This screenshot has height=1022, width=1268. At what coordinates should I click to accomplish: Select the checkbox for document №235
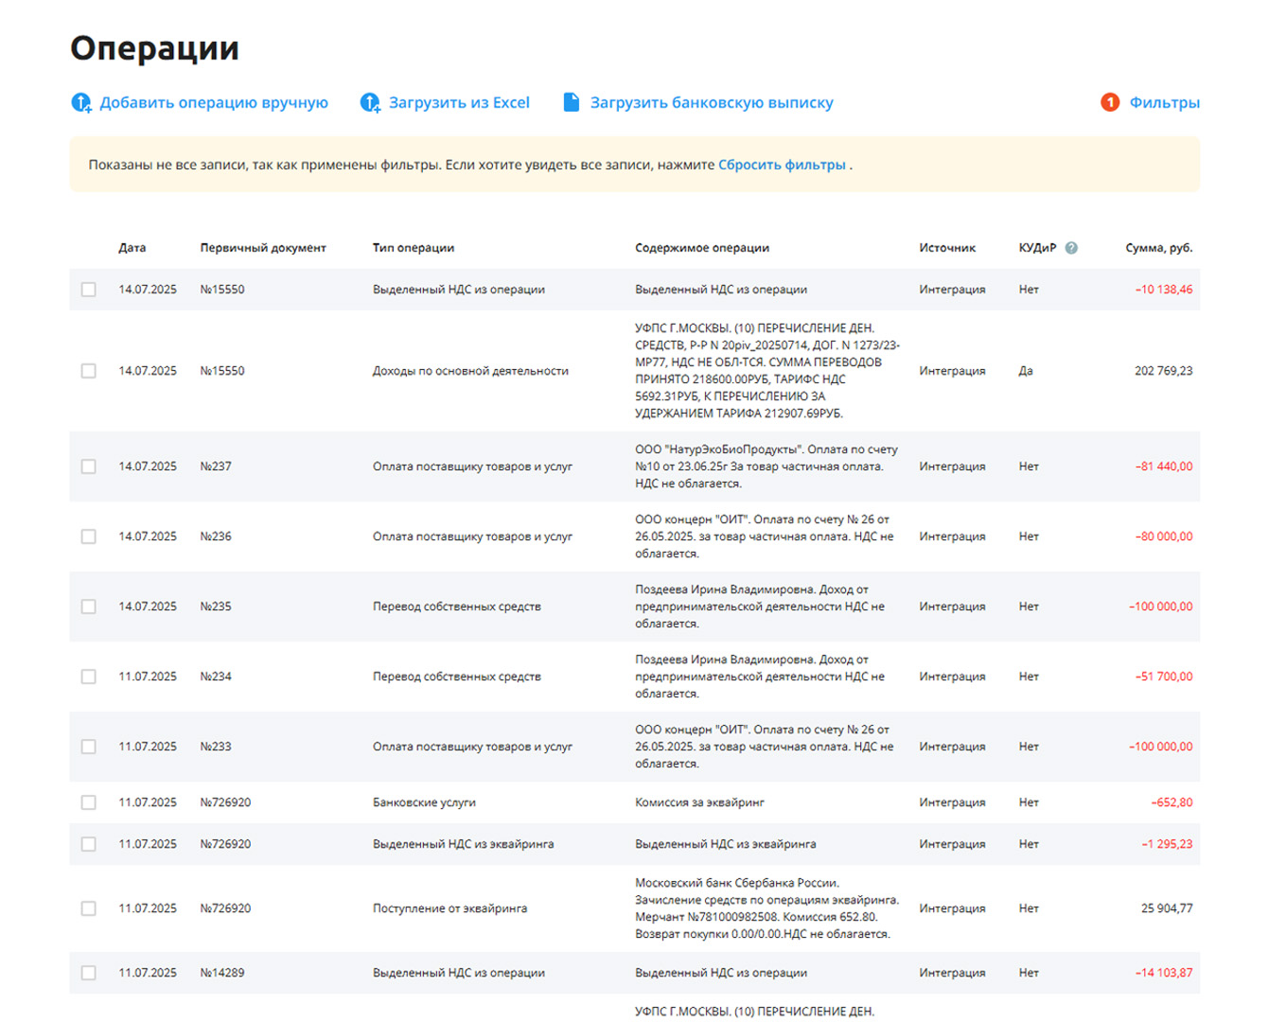pyautogui.click(x=89, y=607)
